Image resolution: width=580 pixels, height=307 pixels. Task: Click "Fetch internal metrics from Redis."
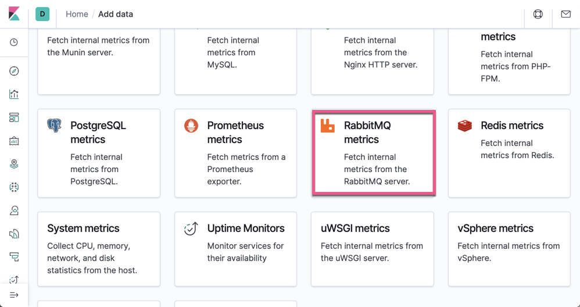pyautogui.click(x=517, y=149)
